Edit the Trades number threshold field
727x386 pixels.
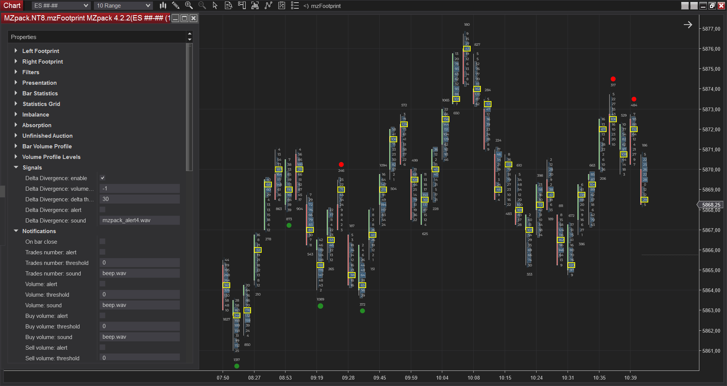tap(140, 263)
